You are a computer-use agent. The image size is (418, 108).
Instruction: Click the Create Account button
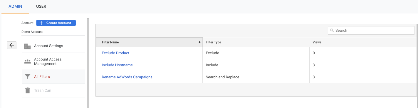[56, 23]
